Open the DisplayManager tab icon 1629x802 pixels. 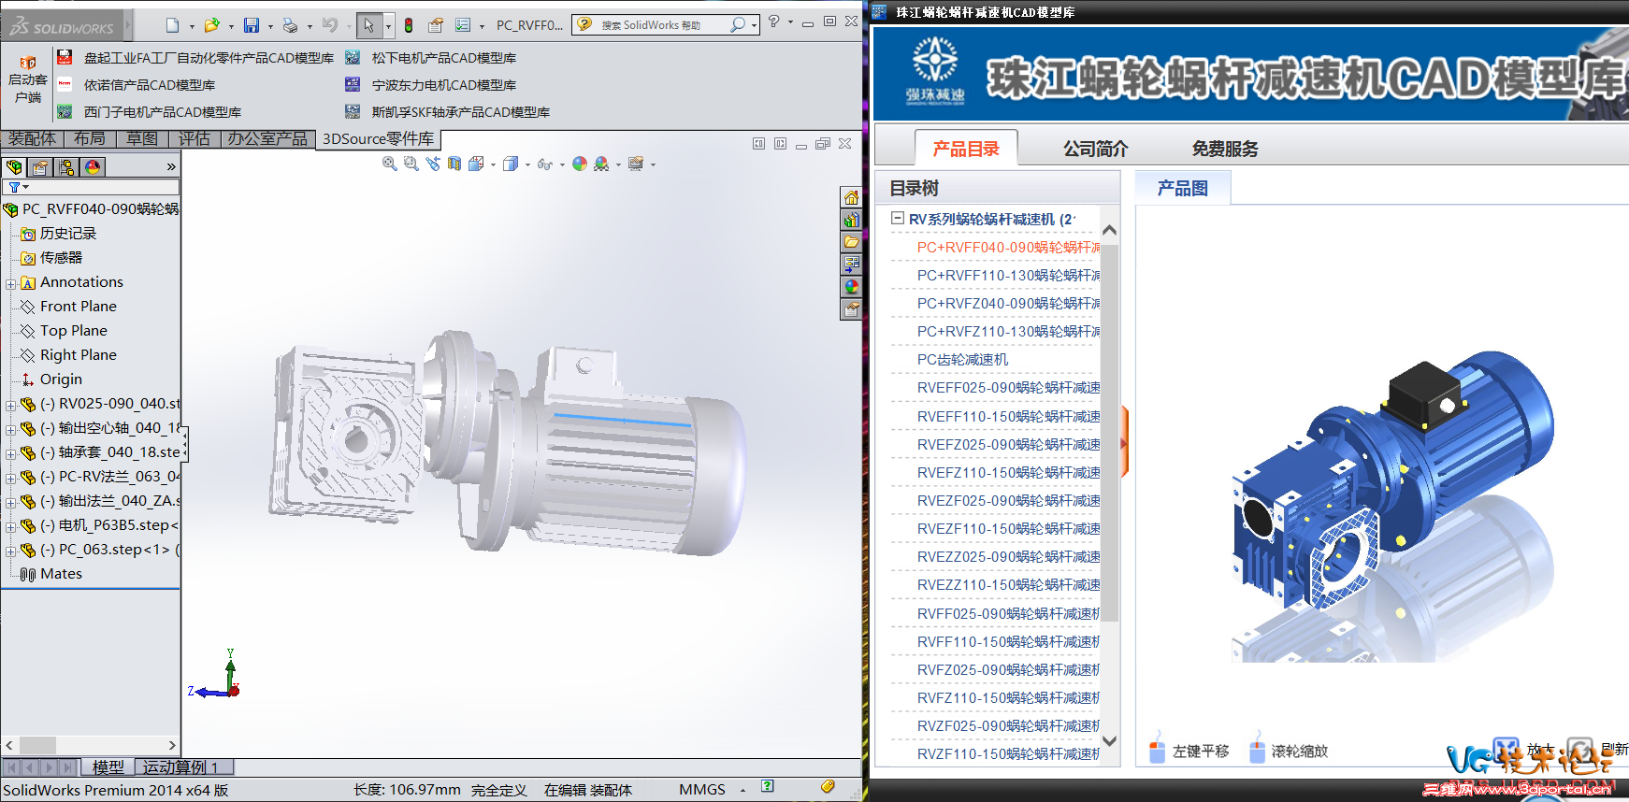pos(92,166)
